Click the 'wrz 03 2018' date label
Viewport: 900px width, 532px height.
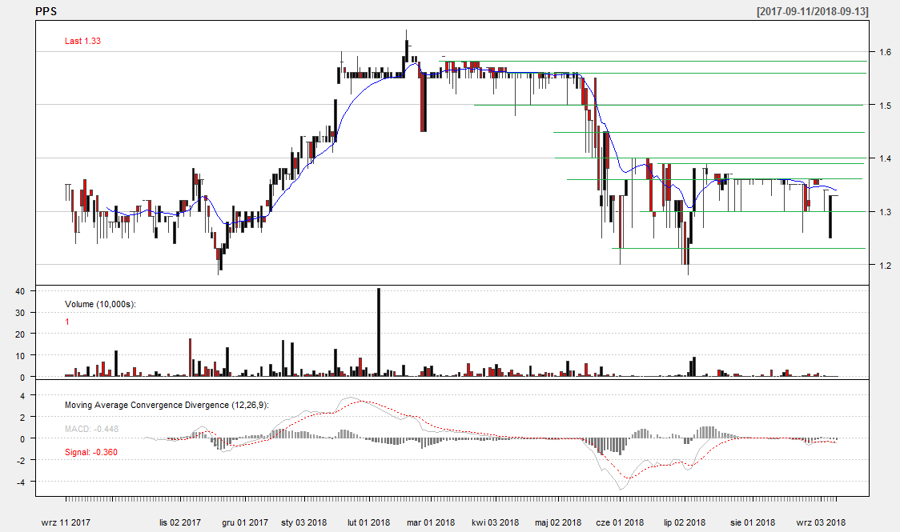[821, 522]
